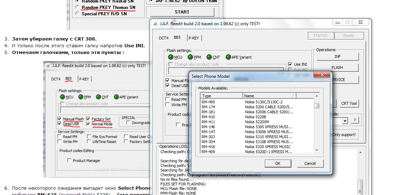
Task: Select Random PKEY Thomas SN radio option
Action: (77, 7)
